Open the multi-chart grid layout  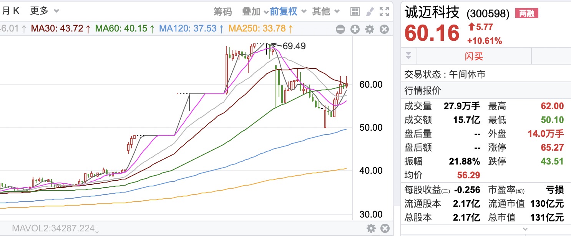click(355, 12)
